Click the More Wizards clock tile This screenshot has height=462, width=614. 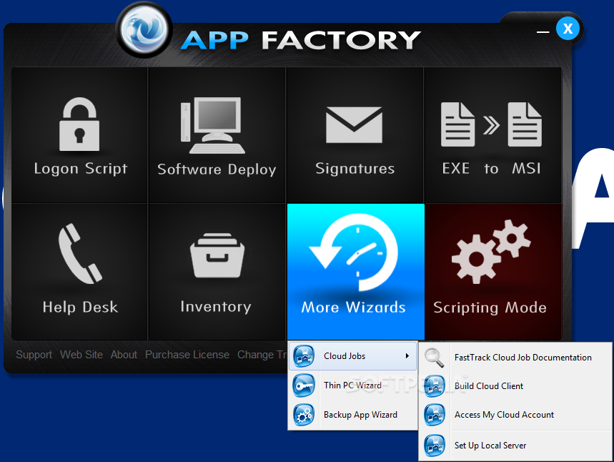click(355, 272)
